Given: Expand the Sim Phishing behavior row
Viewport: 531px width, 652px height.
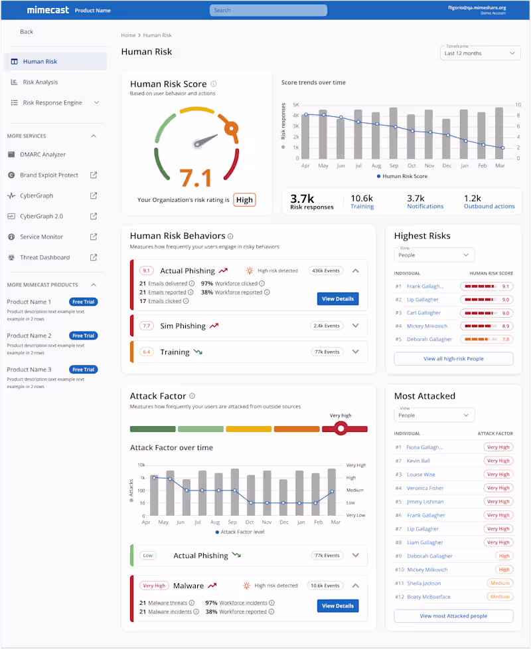Looking at the screenshot, I should [356, 326].
